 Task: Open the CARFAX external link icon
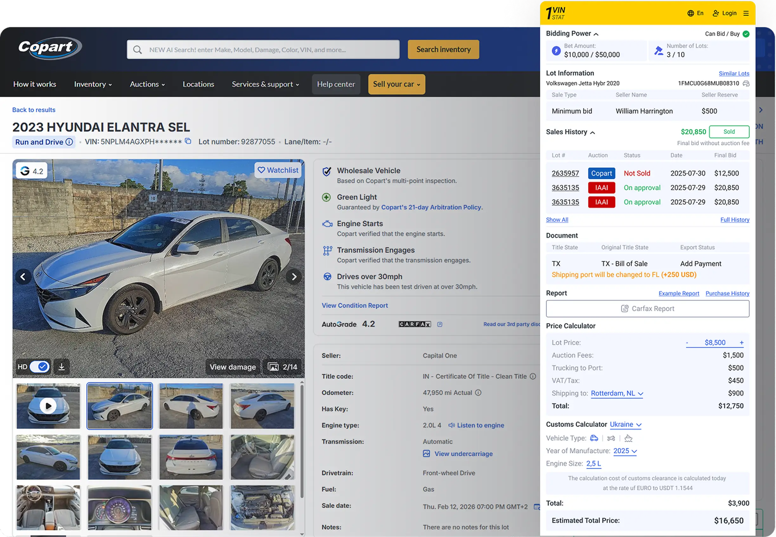coord(440,324)
